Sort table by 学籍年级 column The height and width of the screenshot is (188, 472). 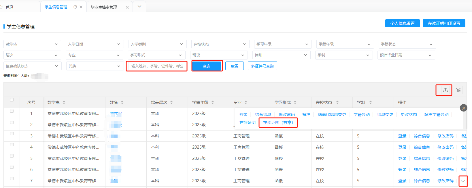click(x=213, y=102)
